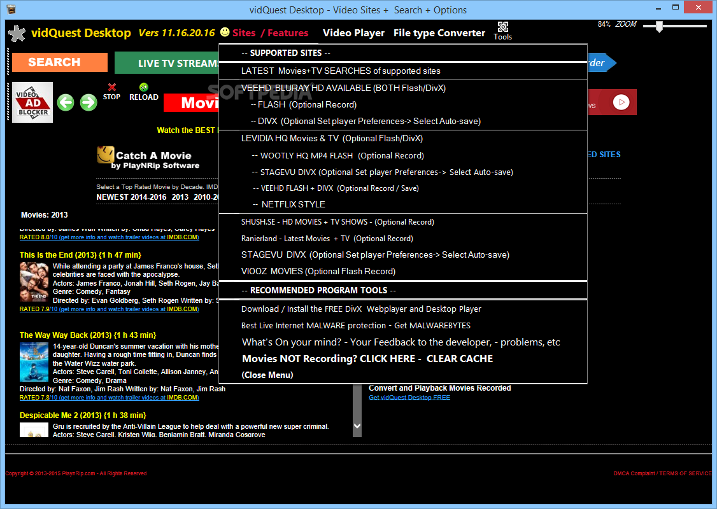Open IMDB link RATED 7.9/10

109,309
